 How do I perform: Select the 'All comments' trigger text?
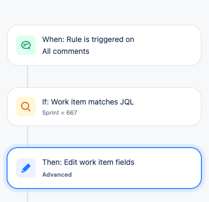[66, 51]
